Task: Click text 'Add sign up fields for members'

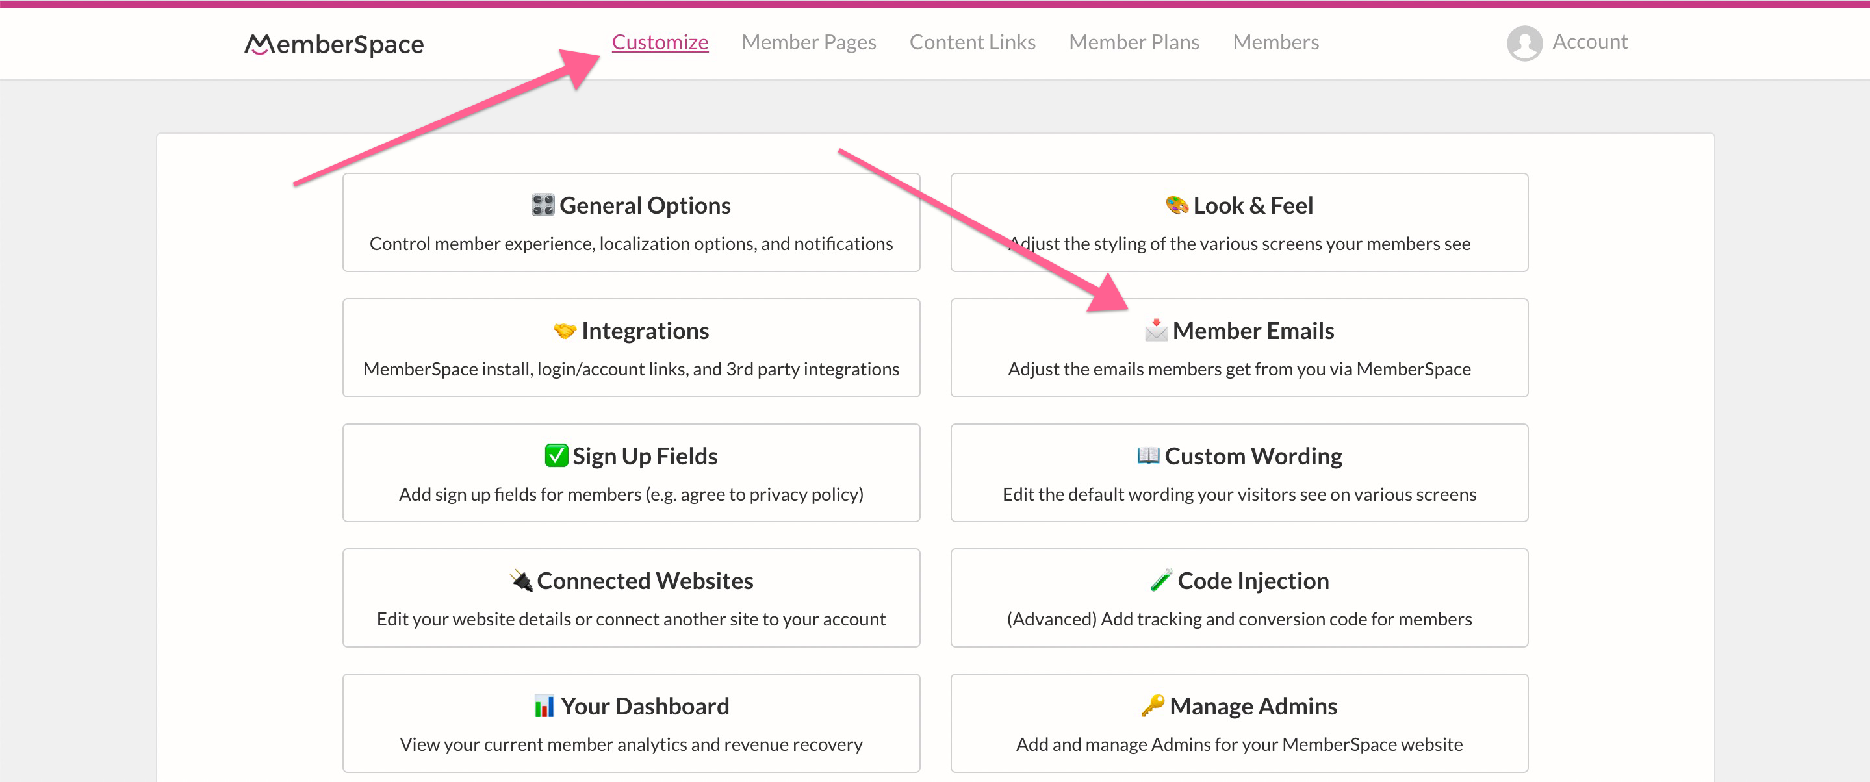Action: coord(520,495)
